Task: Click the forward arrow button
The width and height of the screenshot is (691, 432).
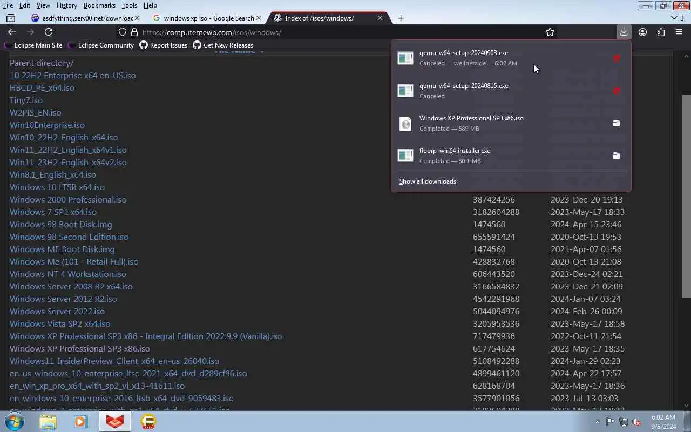Action: pyautogui.click(x=30, y=32)
